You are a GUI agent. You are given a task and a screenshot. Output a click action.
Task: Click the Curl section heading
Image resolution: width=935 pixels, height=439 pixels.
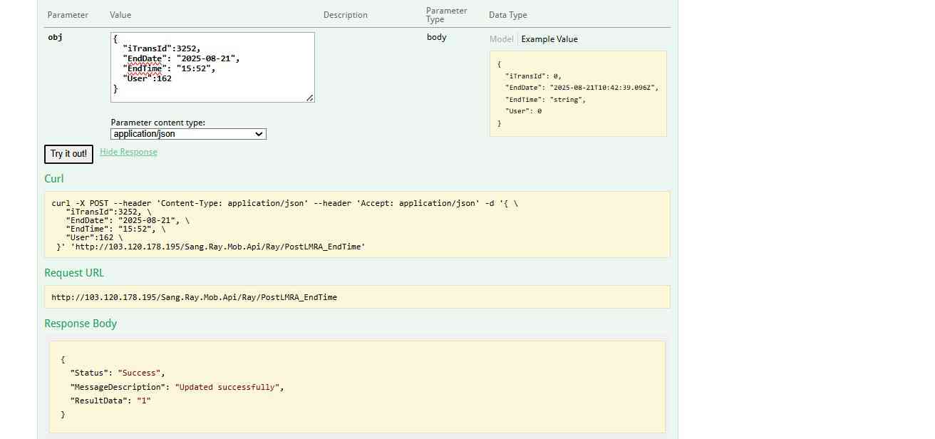pyautogui.click(x=54, y=179)
